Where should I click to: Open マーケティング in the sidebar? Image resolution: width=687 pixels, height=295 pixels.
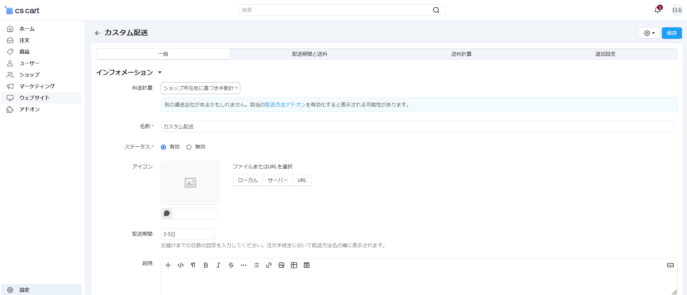pyautogui.click(x=37, y=86)
